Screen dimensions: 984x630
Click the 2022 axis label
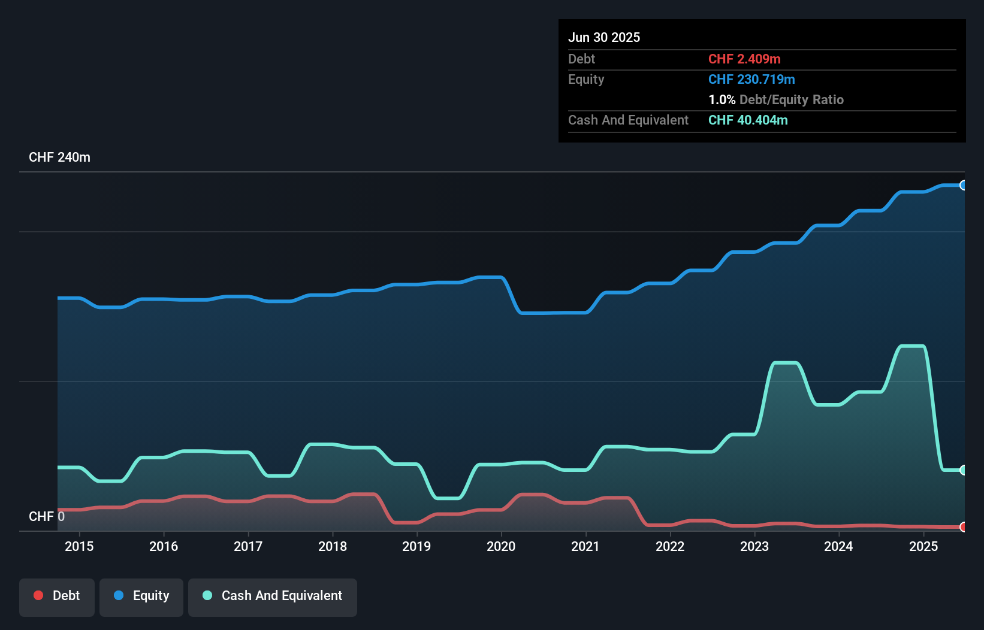click(670, 546)
